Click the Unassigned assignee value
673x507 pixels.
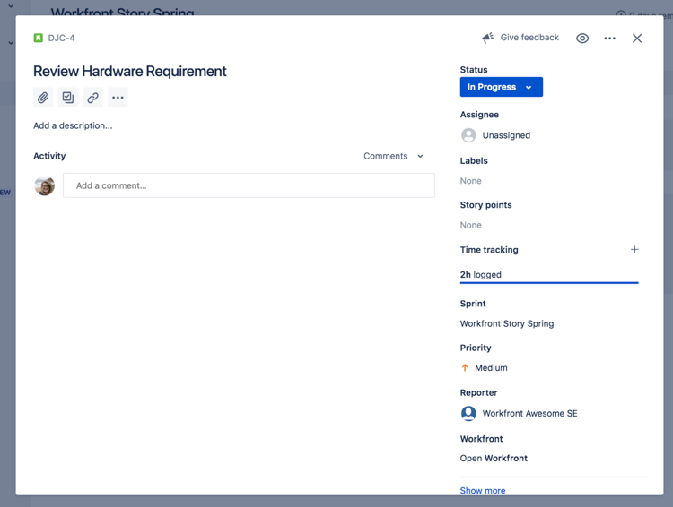[506, 135]
